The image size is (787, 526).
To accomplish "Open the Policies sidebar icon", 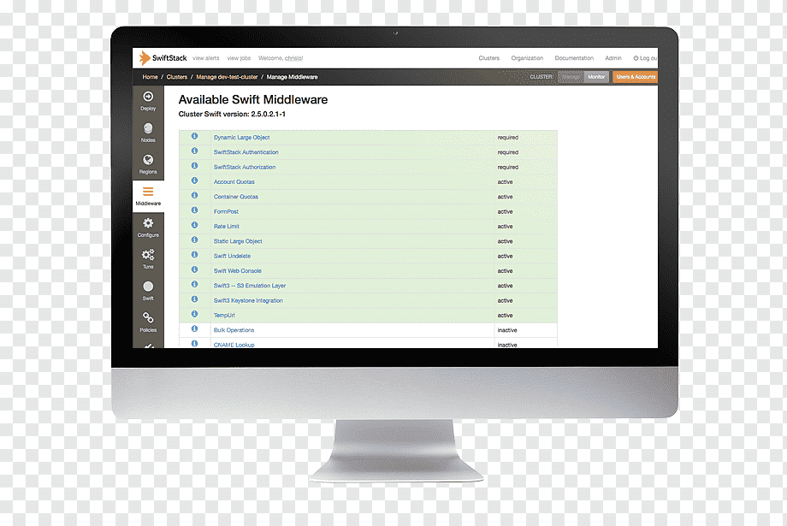I will pos(148,317).
